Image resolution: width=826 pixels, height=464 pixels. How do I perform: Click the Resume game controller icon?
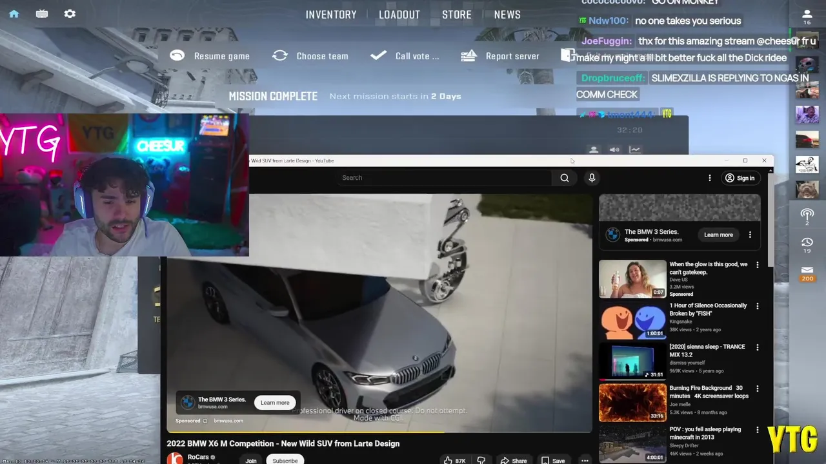click(177, 56)
